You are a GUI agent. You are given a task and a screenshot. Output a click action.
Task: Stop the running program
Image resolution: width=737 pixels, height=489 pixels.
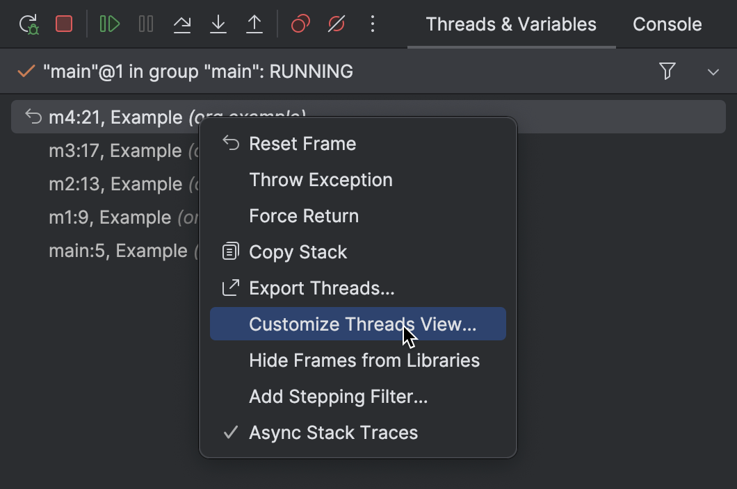[x=65, y=24]
